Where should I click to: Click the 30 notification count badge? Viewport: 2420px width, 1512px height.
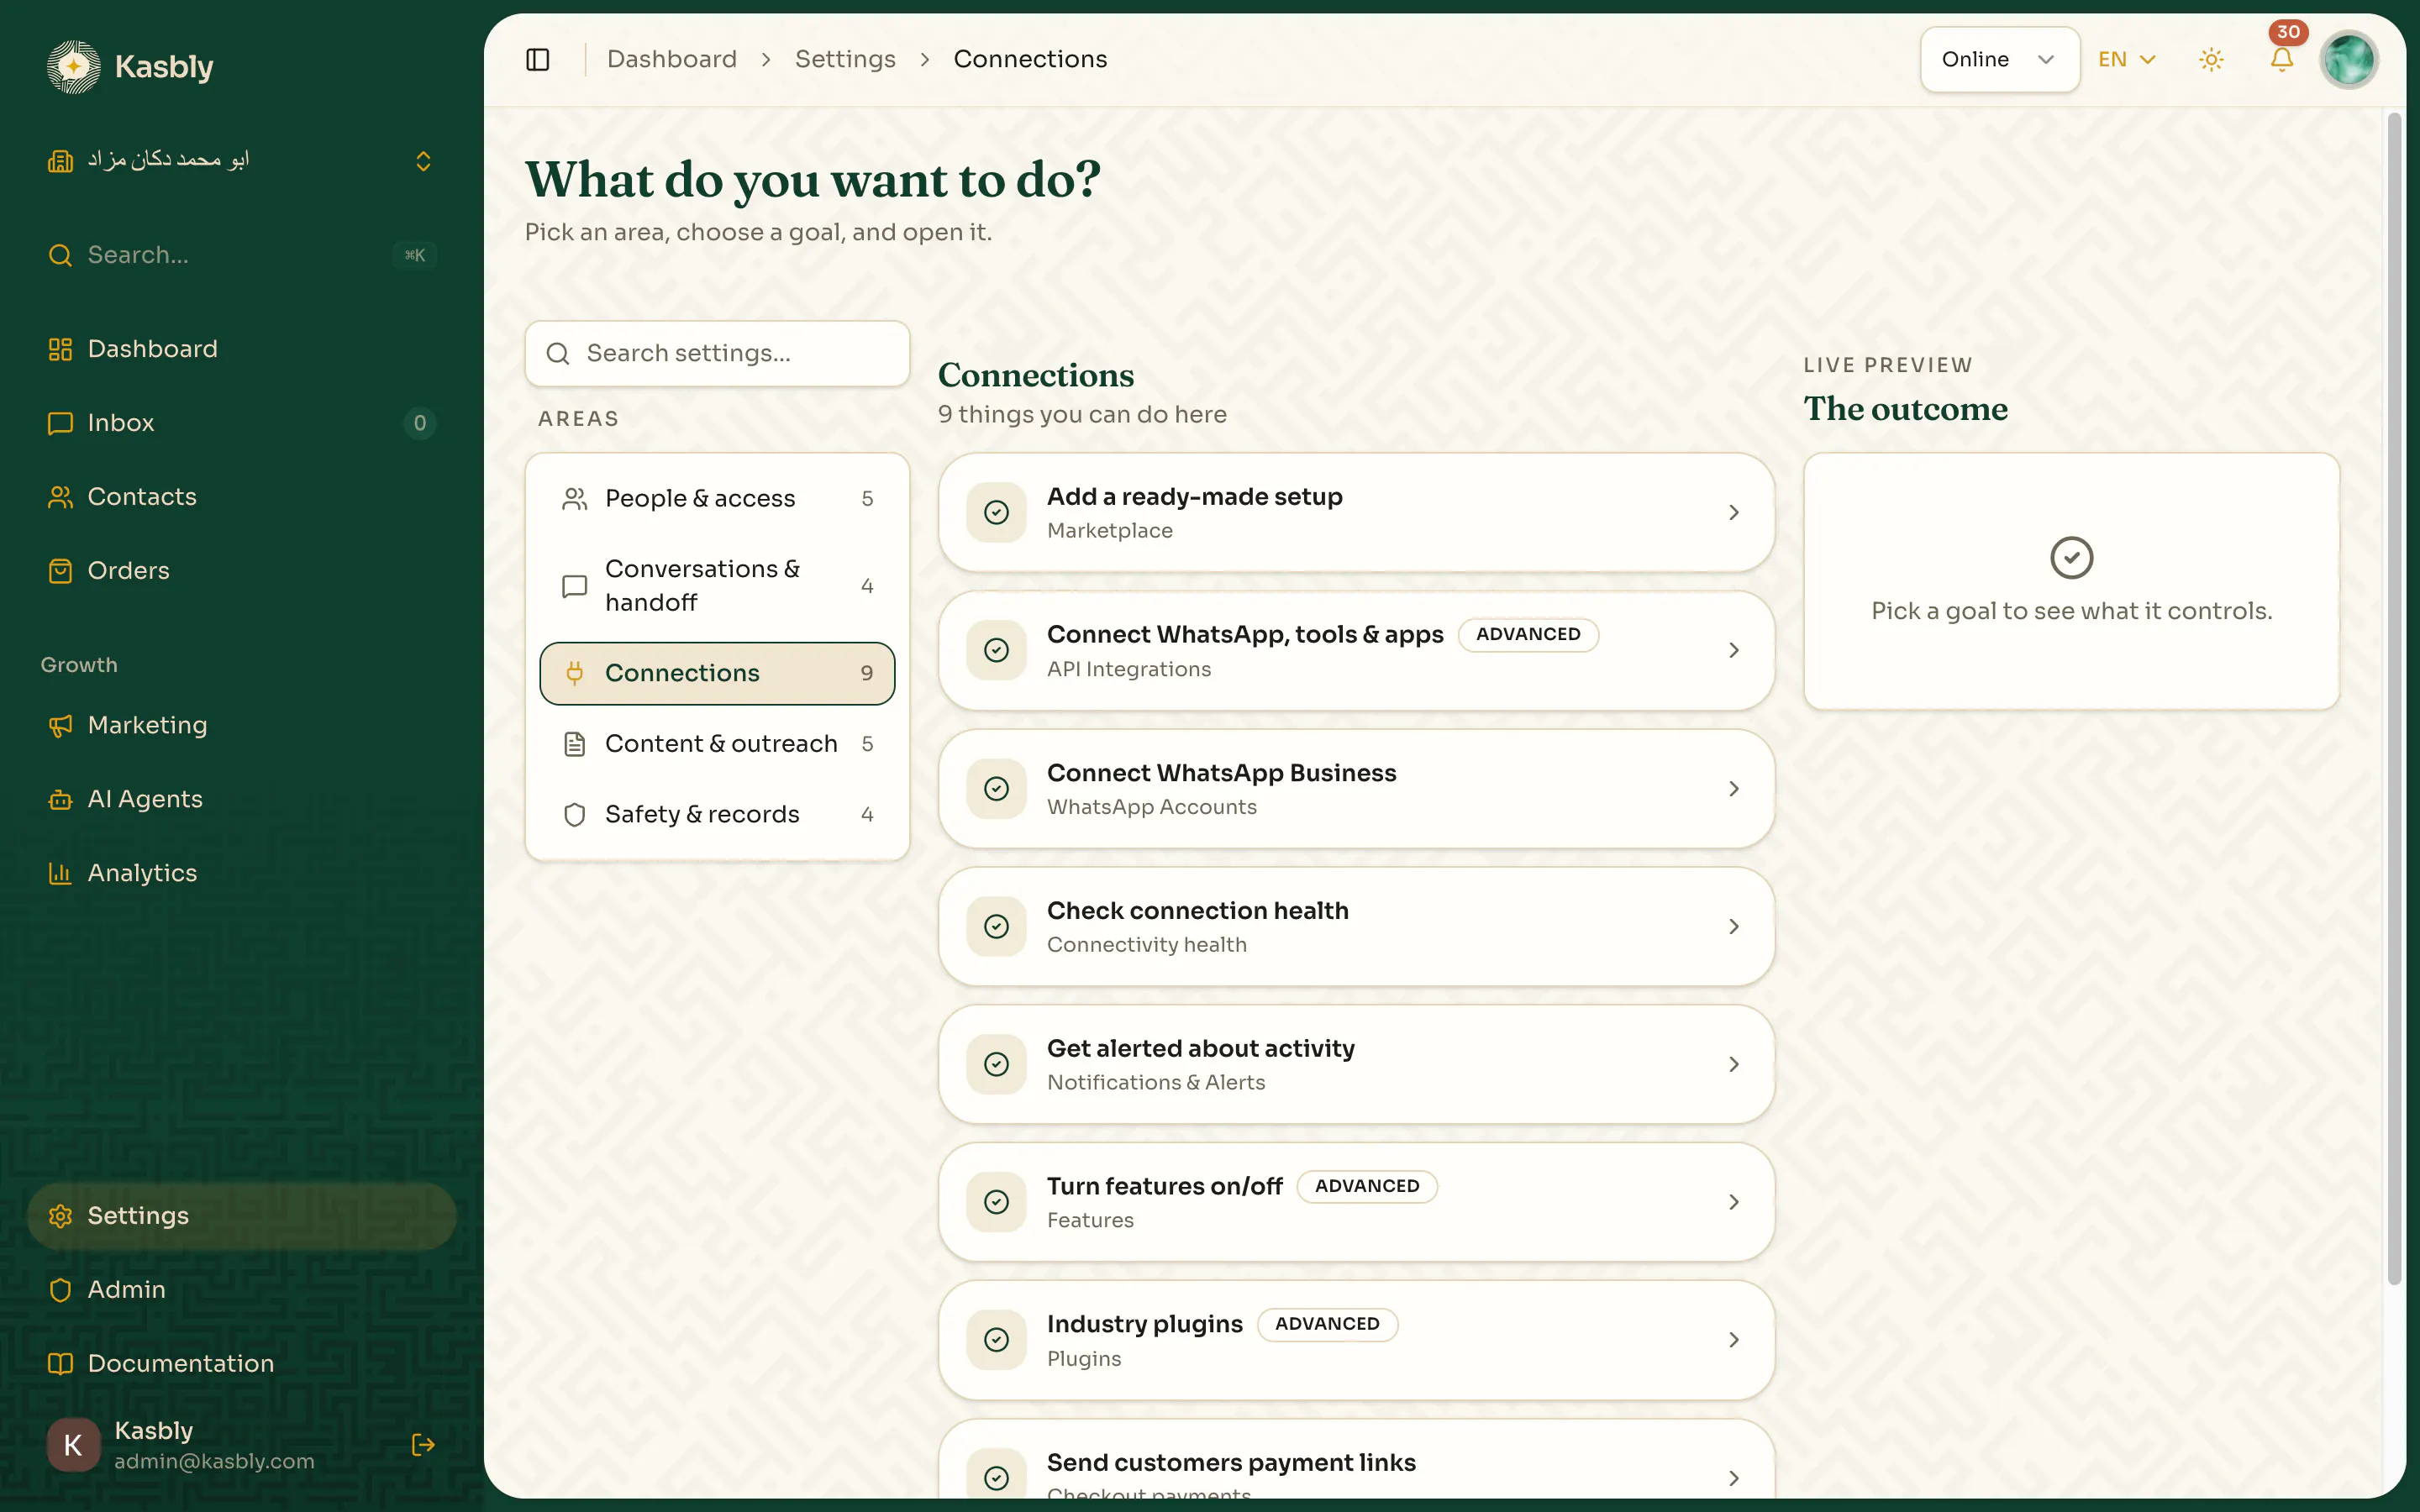click(2288, 32)
